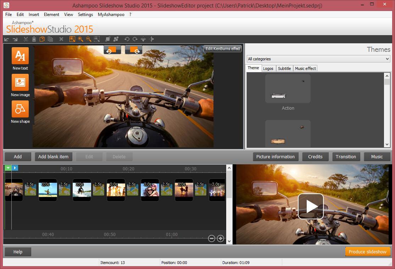
Task: Click the Undo arrow in the toolbar
Action: click(x=6, y=39)
